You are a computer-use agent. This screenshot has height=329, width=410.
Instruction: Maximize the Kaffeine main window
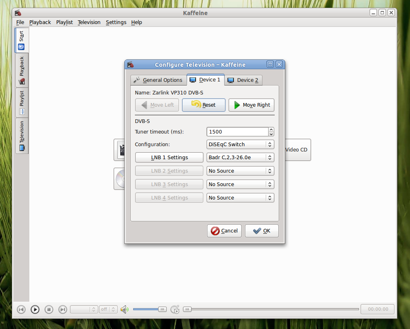tap(382, 13)
